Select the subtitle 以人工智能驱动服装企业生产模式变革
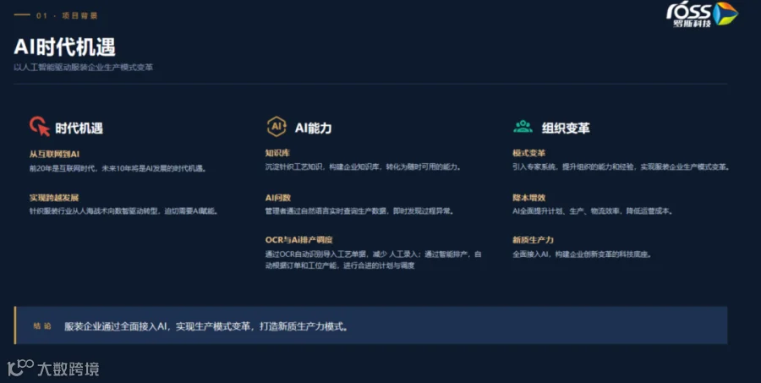Screen dimensions: 761x383 click(84, 68)
